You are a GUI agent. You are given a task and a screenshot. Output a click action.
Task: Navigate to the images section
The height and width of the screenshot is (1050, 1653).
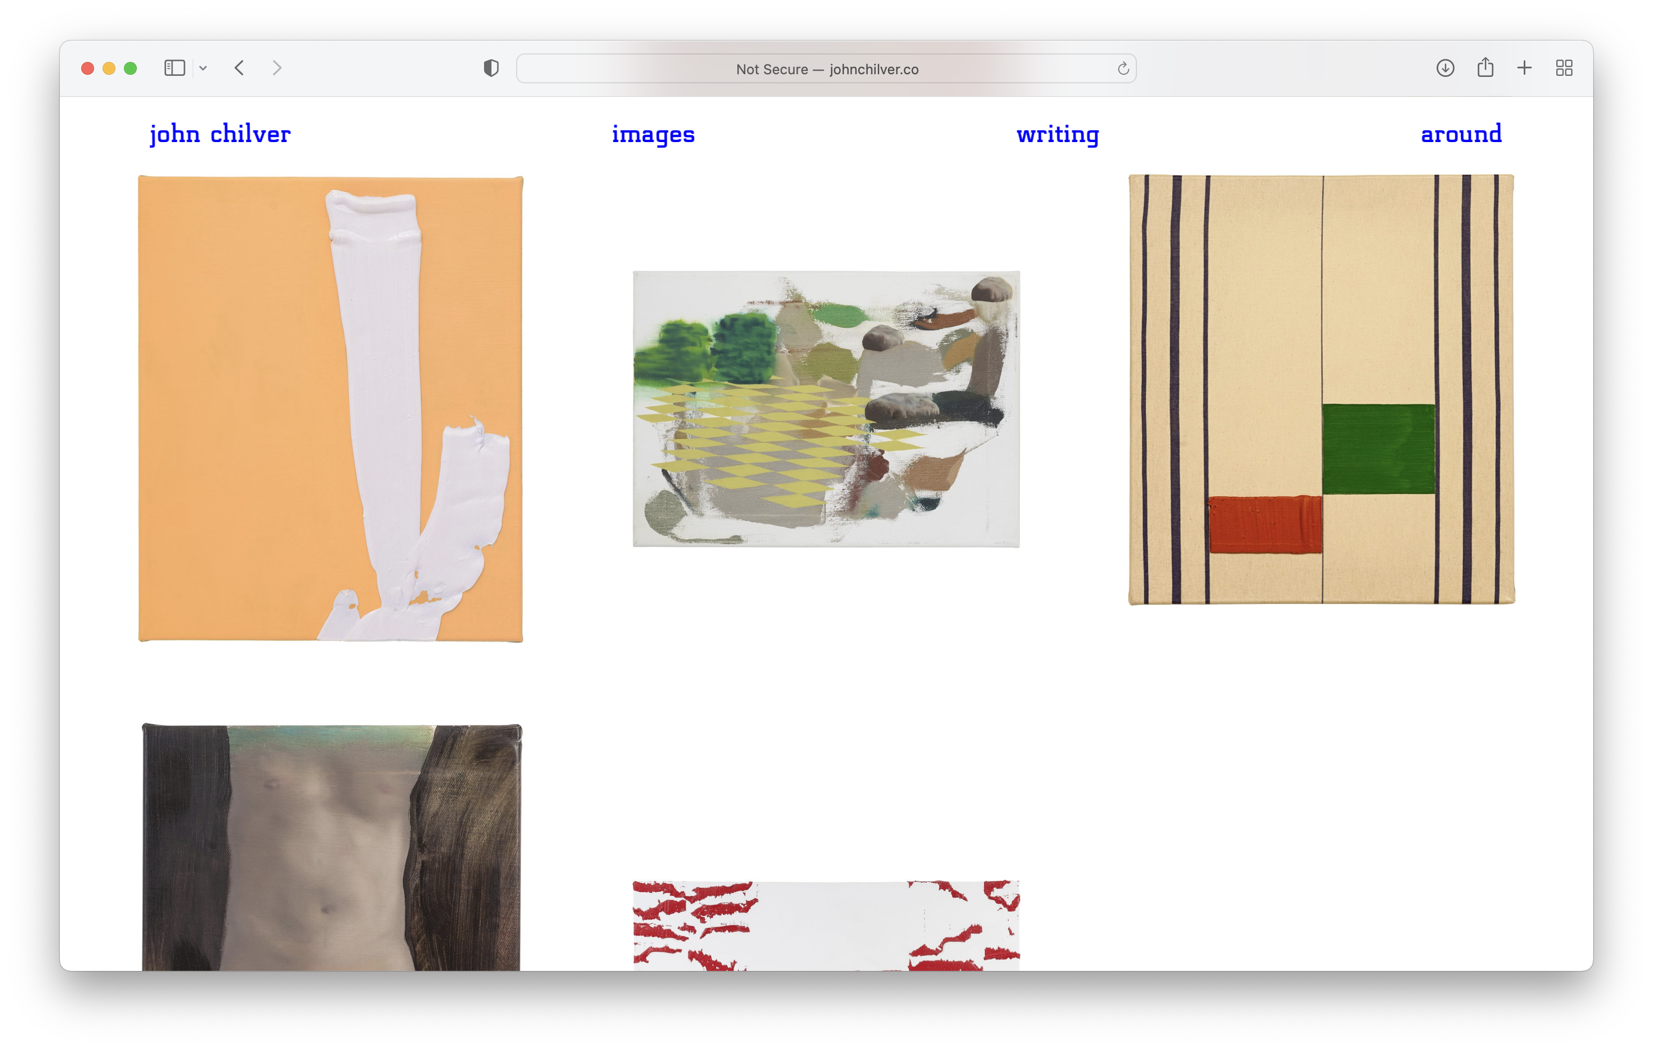point(653,134)
